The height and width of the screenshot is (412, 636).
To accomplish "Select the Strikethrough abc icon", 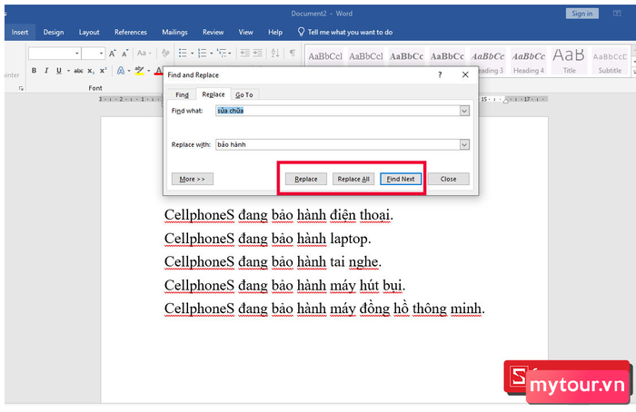I will [x=78, y=71].
